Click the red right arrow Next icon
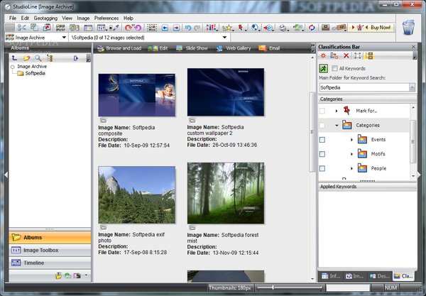 176,28
